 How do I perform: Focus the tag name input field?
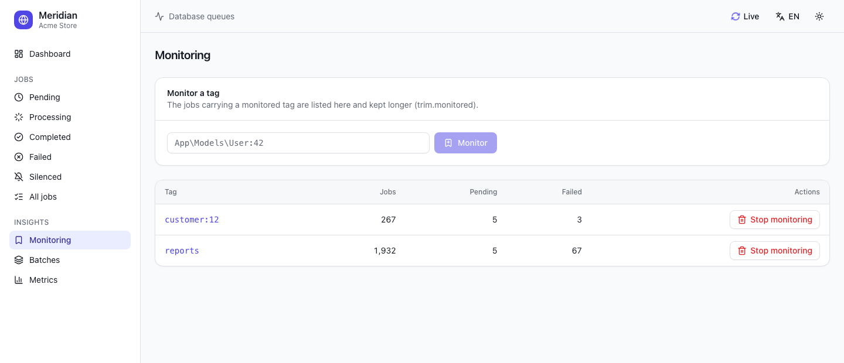pos(298,143)
